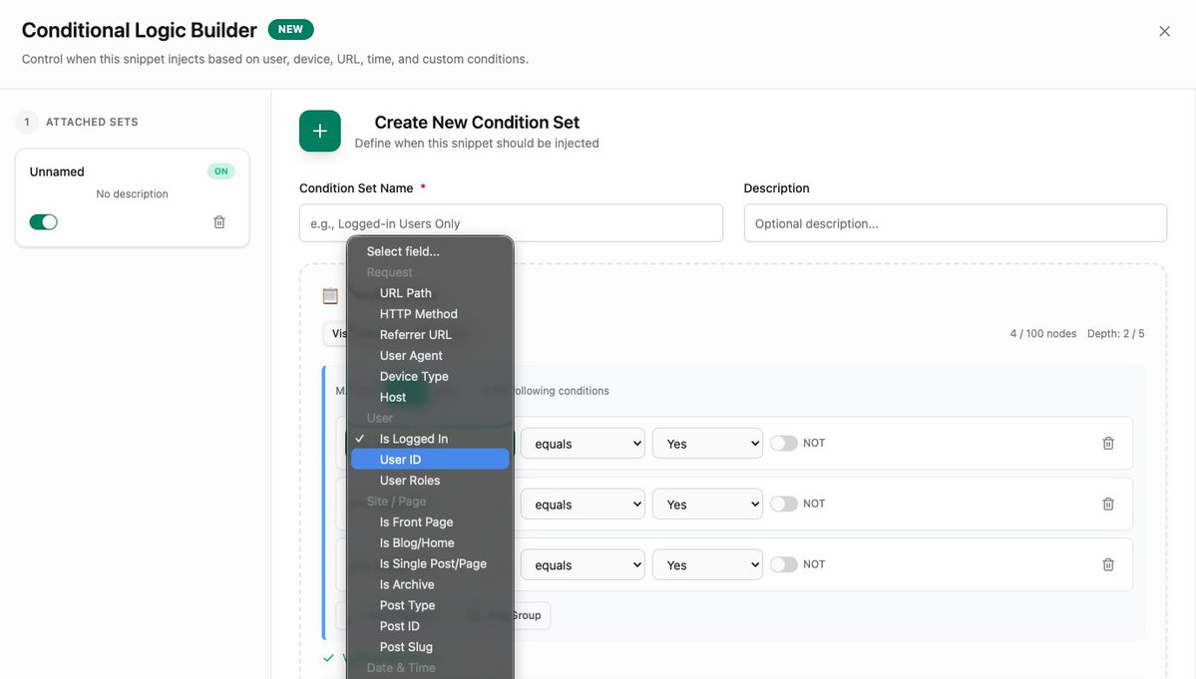1196x679 pixels.
Task: Click the green checkmark icon at the bottom left
Action: point(329,657)
